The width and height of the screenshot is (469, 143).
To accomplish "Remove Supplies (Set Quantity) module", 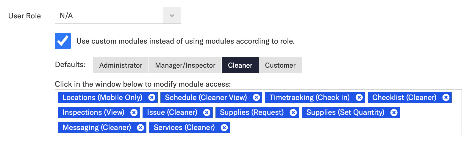I will pos(394,112).
